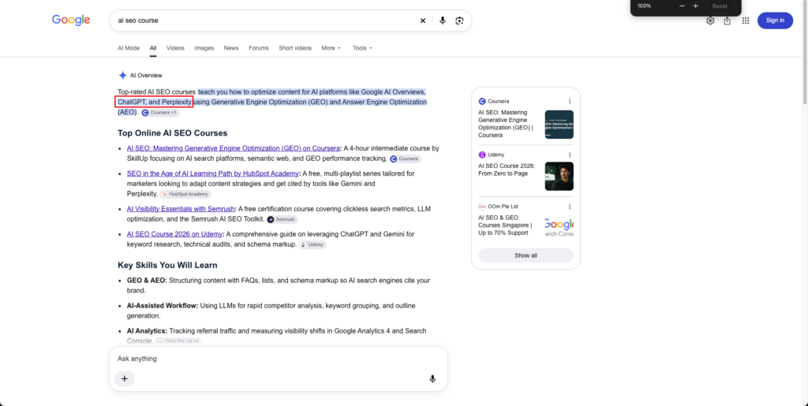The image size is (808, 406).
Task: Switch to the Images tab
Action: [x=204, y=48]
